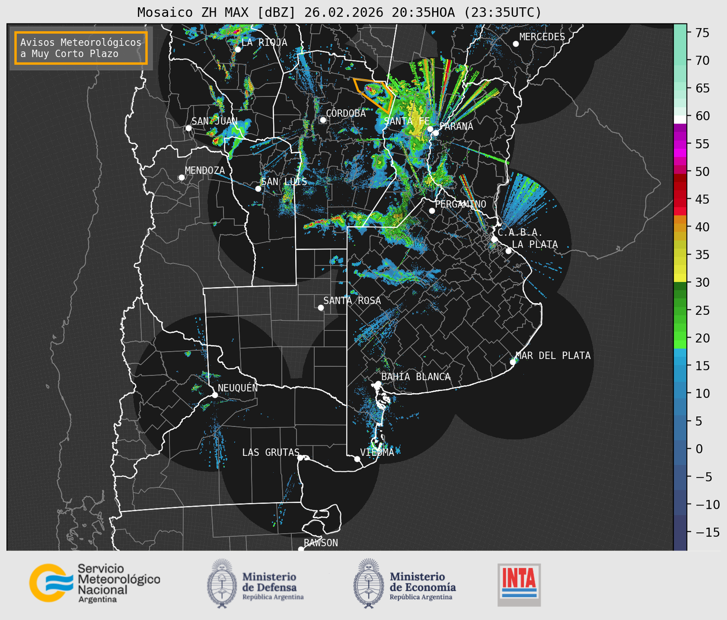Click the LA PLATA city label
Screen dimensions: 727x620
pos(535,244)
